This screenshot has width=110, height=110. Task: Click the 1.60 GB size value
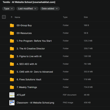click(87, 56)
